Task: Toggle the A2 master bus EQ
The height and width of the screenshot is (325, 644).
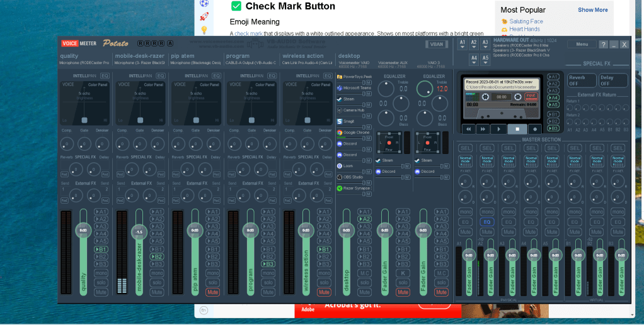Action: [x=487, y=222]
